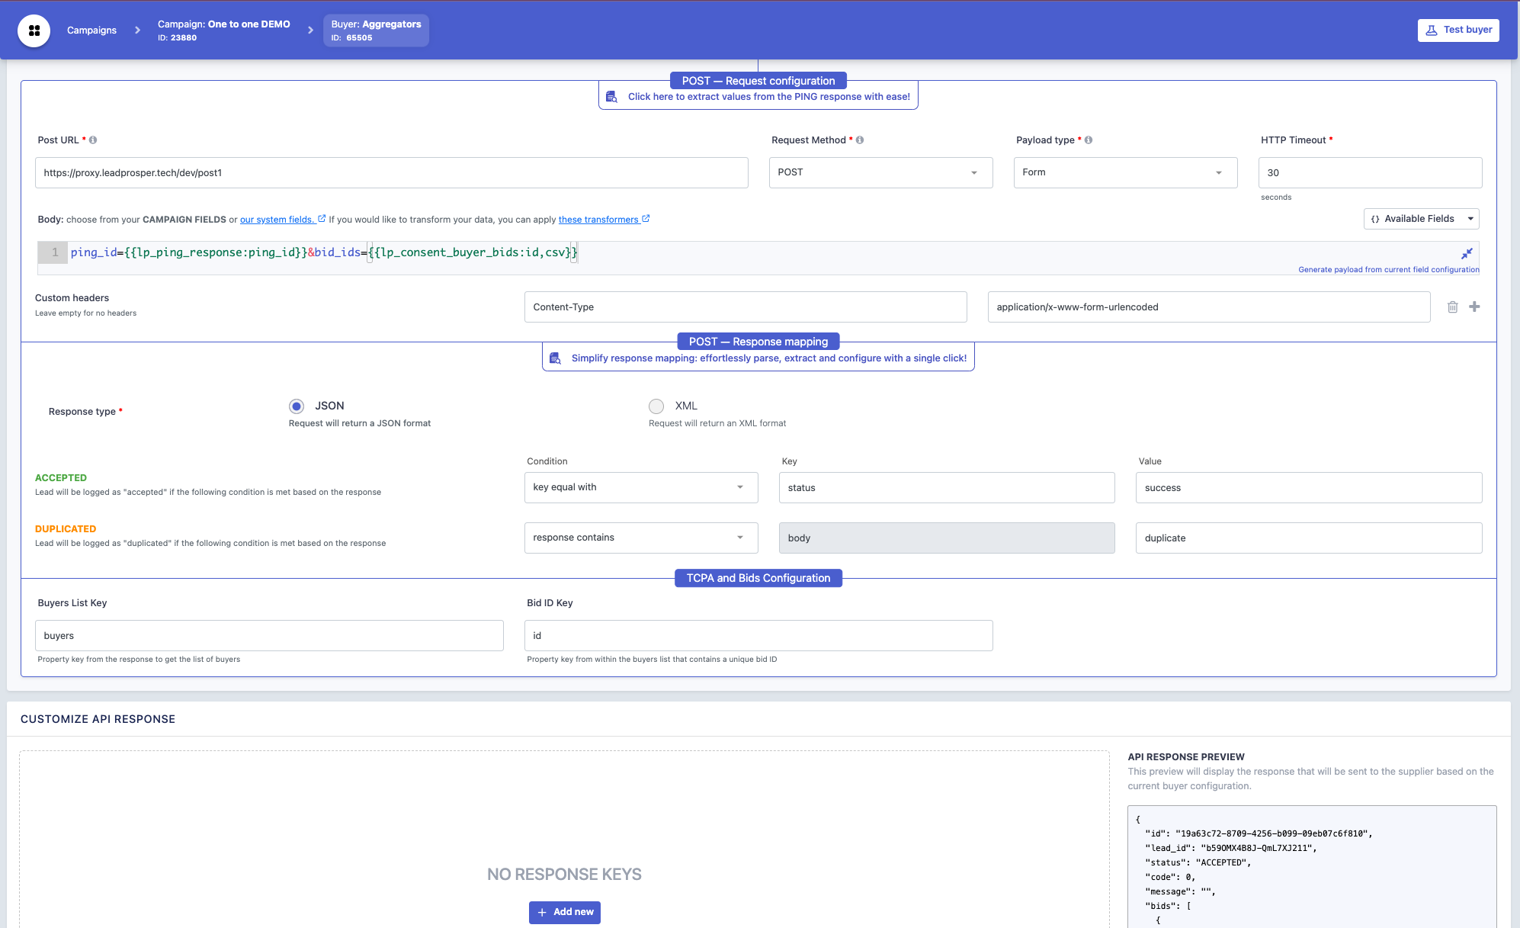Click into the Bid ID Key field

click(x=758, y=636)
